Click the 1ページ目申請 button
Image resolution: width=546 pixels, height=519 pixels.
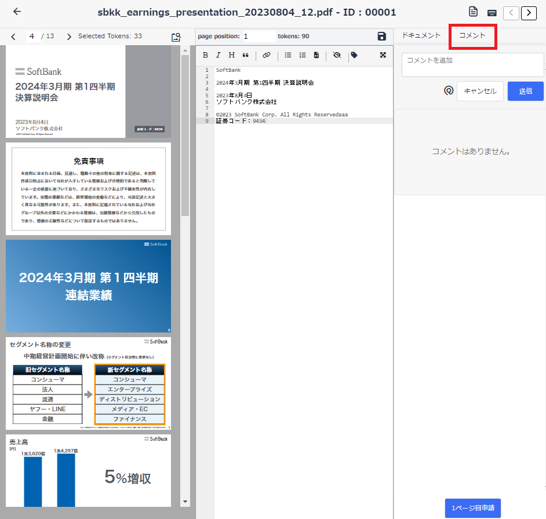pos(472,508)
